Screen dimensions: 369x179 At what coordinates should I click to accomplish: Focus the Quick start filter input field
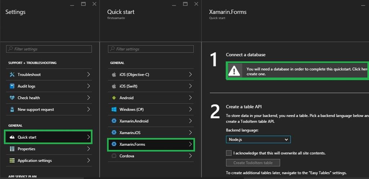[x=151, y=49]
